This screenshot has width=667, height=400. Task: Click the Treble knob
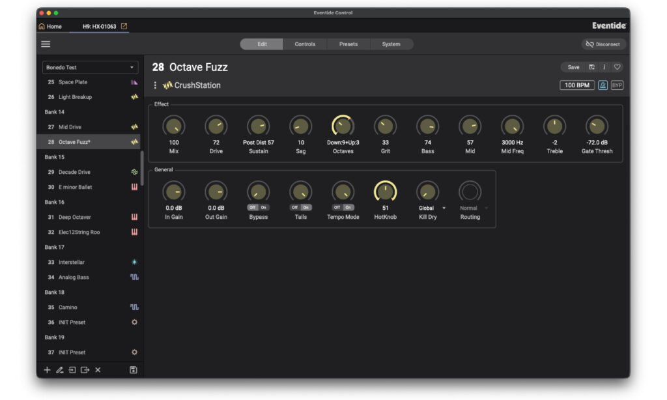pos(555,126)
